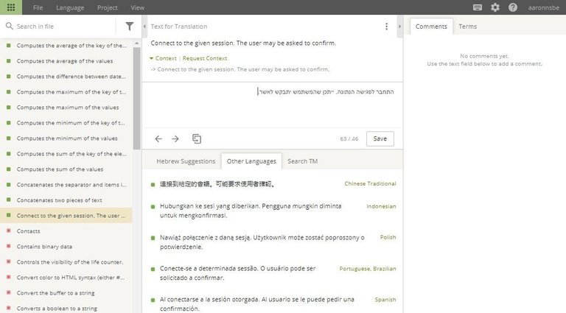566x313 pixels.
Task: Collapse the Context section
Action: (x=163, y=57)
